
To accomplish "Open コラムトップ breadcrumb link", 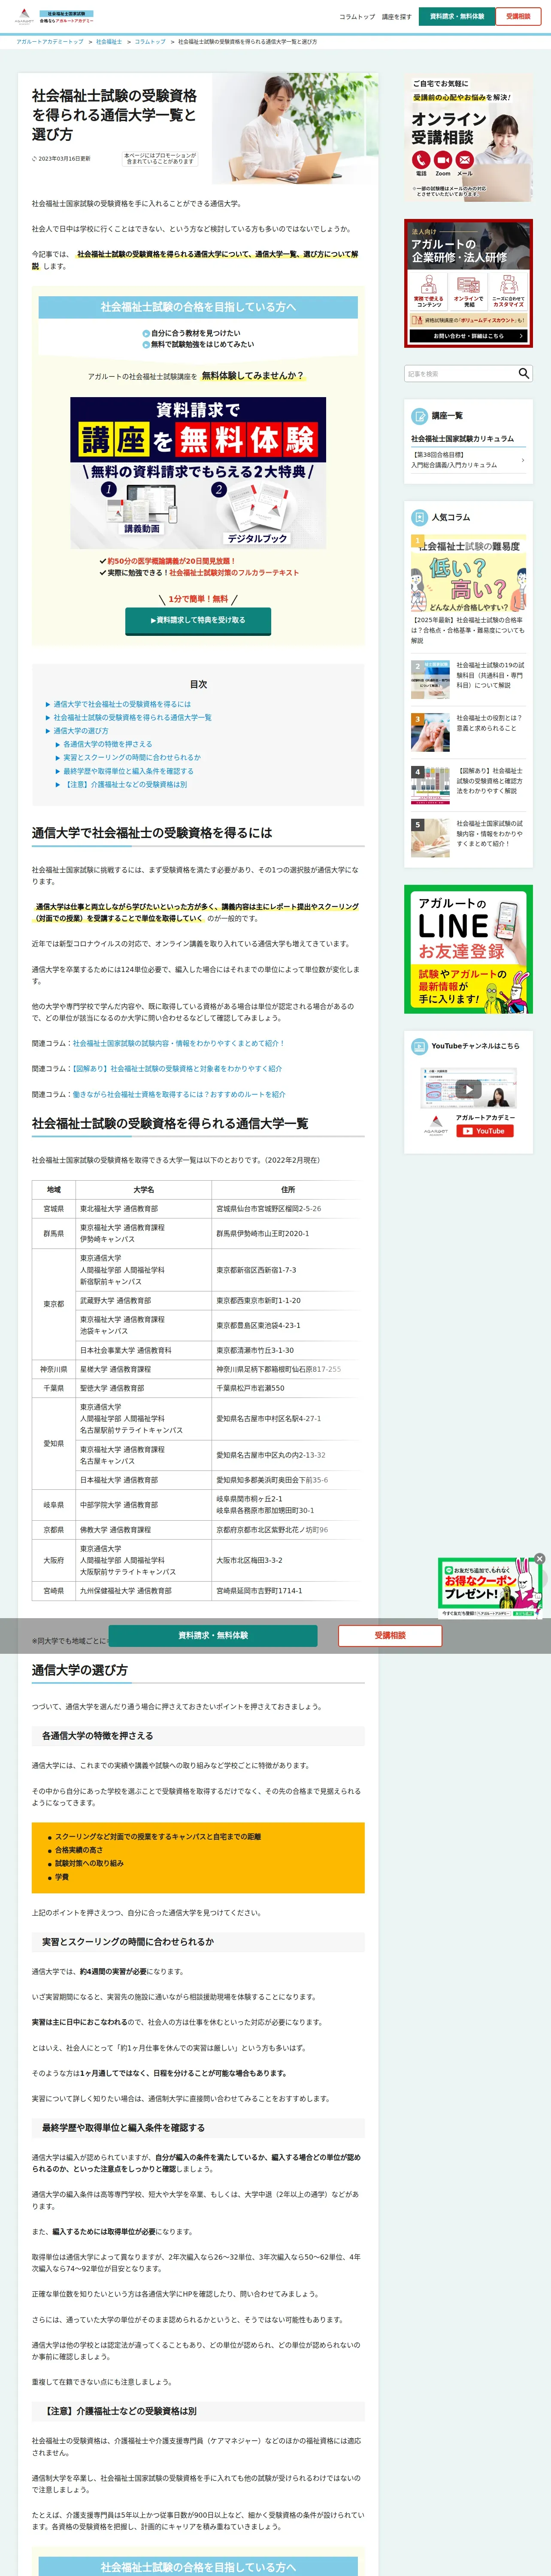I will click(x=150, y=42).
